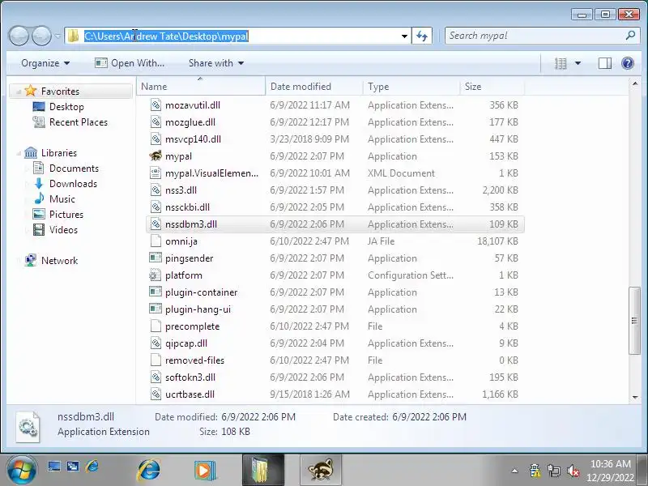Select the mozglue.dll file icon
648x486 pixels.
(x=156, y=122)
